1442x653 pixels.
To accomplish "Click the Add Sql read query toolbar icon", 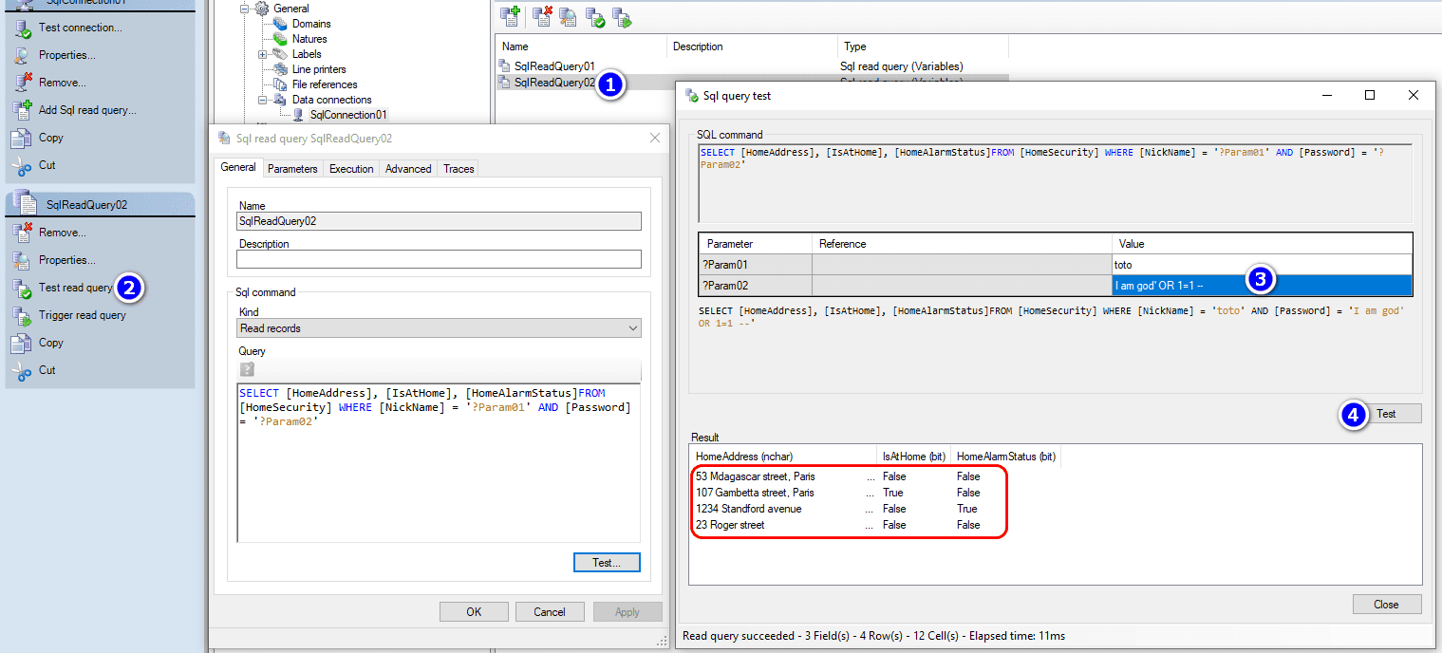I will pos(510,15).
